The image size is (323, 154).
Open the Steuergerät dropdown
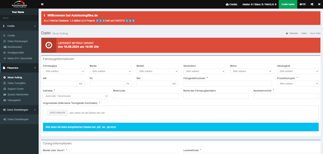pos(298,71)
